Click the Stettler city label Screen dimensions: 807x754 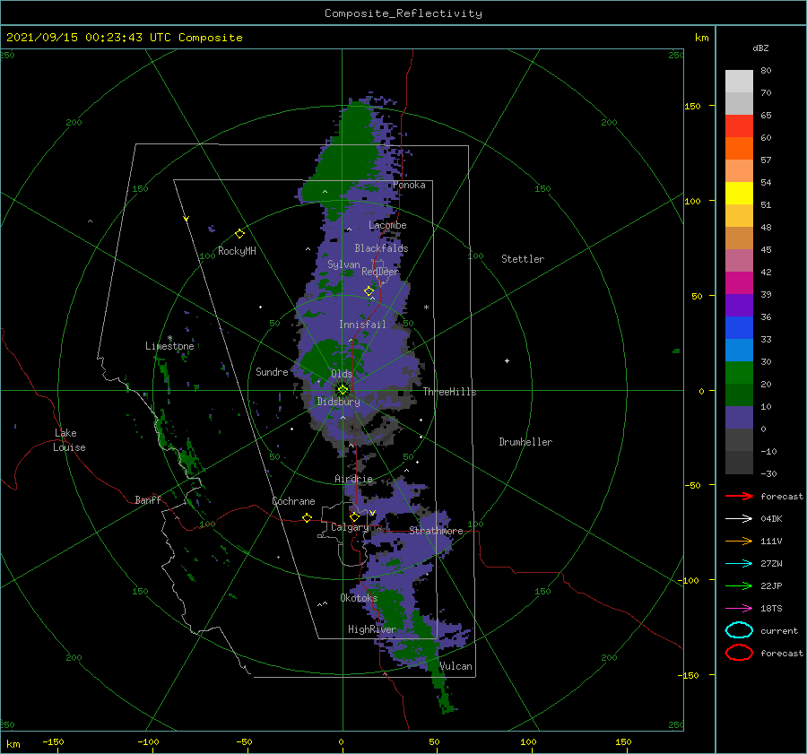click(x=523, y=259)
